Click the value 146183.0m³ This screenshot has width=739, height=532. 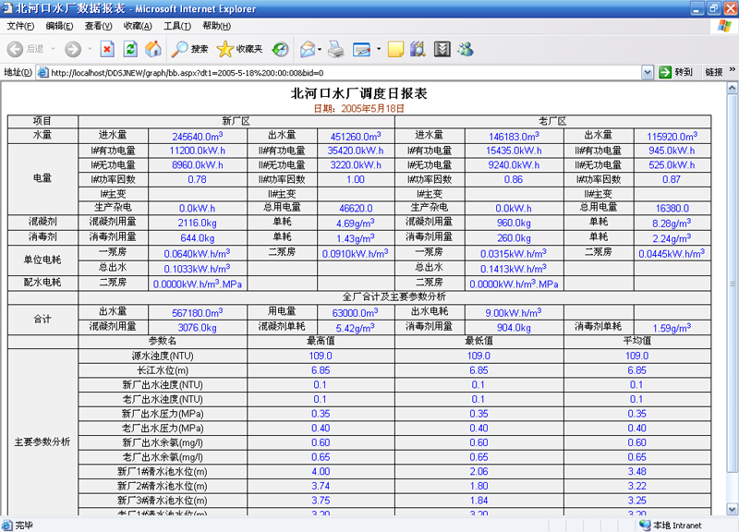[x=515, y=136]
